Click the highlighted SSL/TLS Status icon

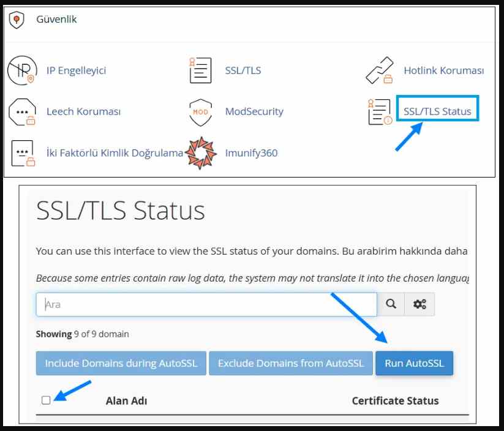pyautogui.click(x=379, y=112)
